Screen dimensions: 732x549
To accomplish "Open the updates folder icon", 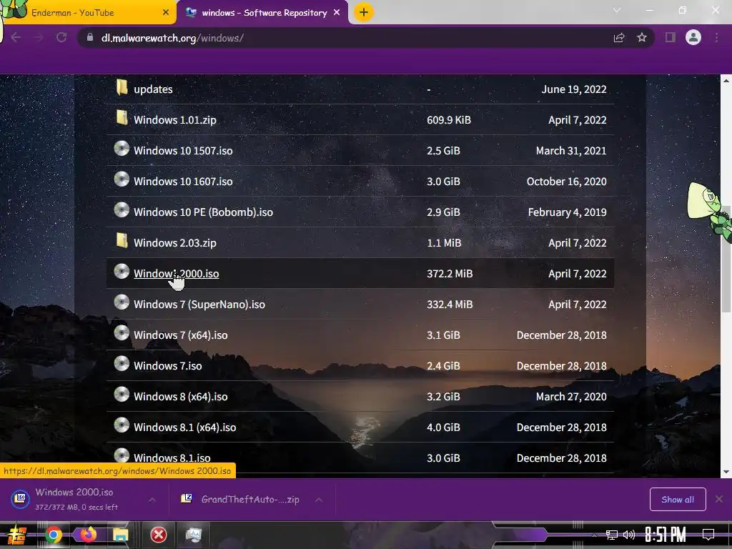I will (122, 87).
